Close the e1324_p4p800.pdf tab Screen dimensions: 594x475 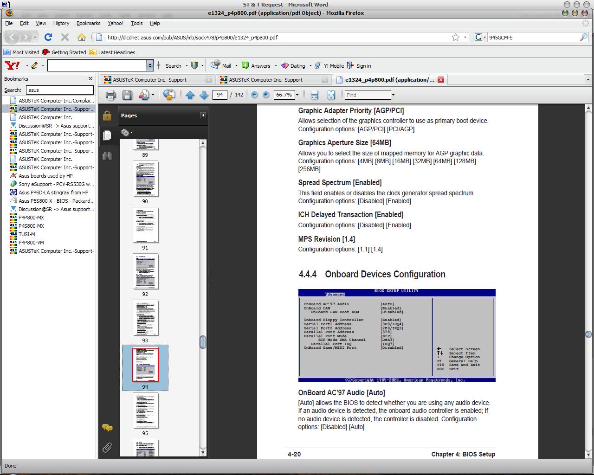(441, 80)
